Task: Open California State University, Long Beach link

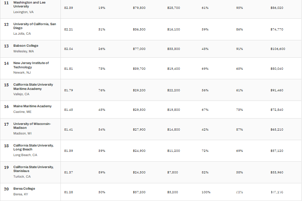Action: click(34, 147)
